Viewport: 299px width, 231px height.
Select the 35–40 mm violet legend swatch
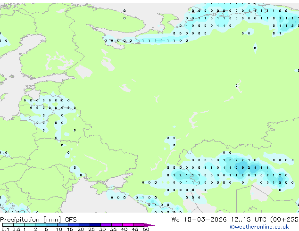[x=117, y=225]
